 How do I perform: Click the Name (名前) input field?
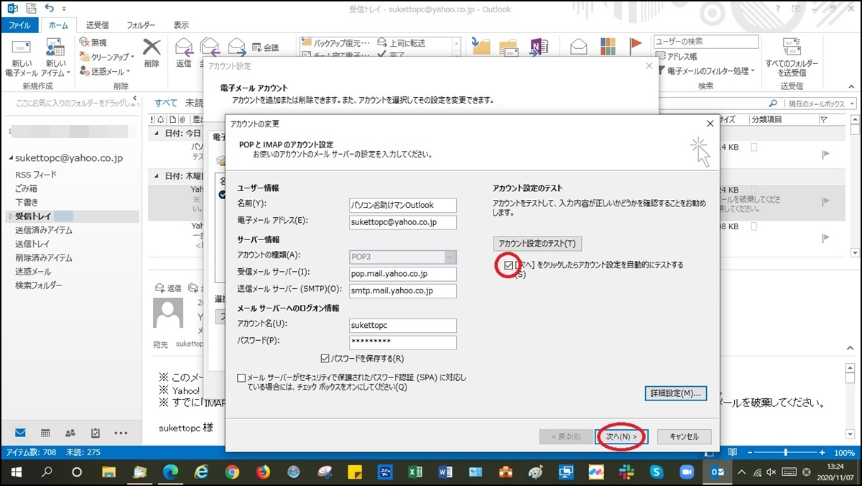403,205
